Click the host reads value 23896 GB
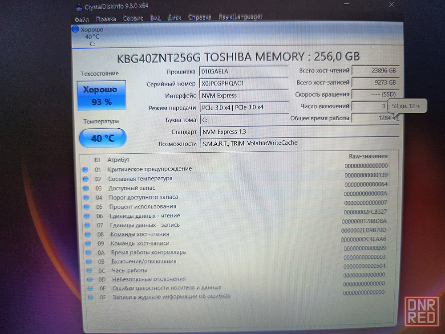445x334 pixels. pyautogui.click(x=376, y=70)
